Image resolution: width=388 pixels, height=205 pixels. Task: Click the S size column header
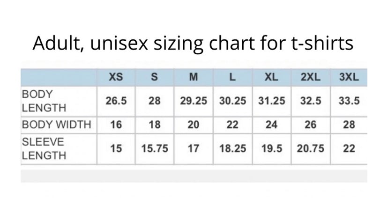tap(155, 77)
